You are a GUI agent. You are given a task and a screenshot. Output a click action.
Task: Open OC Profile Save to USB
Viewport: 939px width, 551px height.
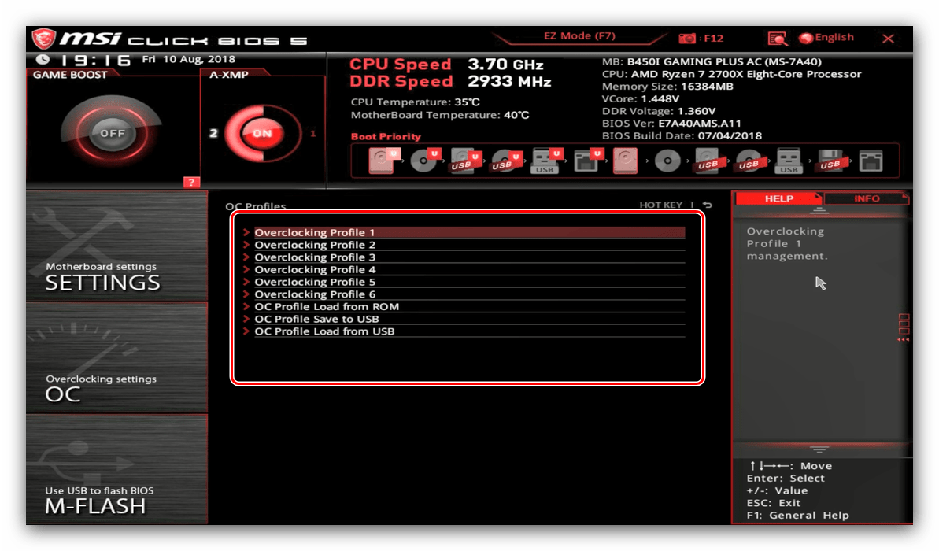coord(316,319)
